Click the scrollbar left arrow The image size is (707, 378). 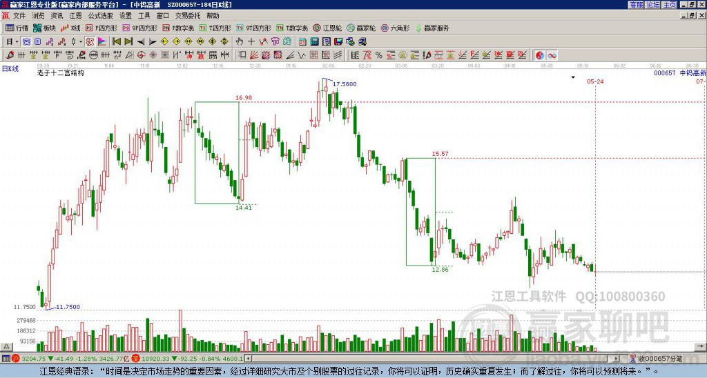(x=248, y=359)
